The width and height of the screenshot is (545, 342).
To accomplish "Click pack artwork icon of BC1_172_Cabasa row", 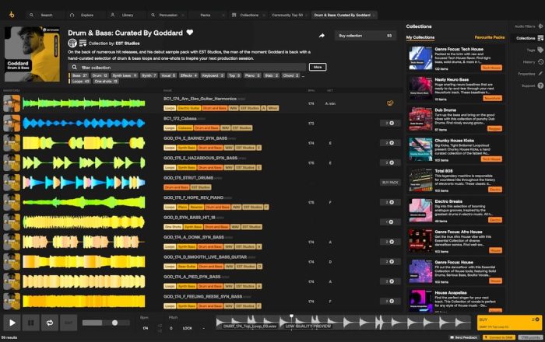I will click(12, 123).
